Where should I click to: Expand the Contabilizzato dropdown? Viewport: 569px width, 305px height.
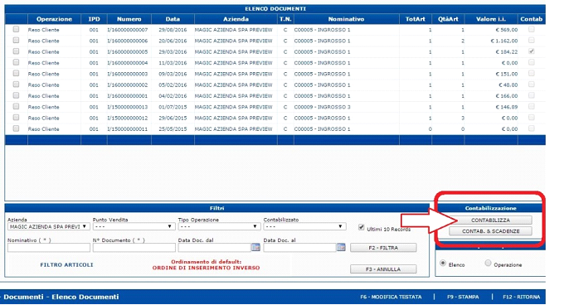(x=304, y=226)
